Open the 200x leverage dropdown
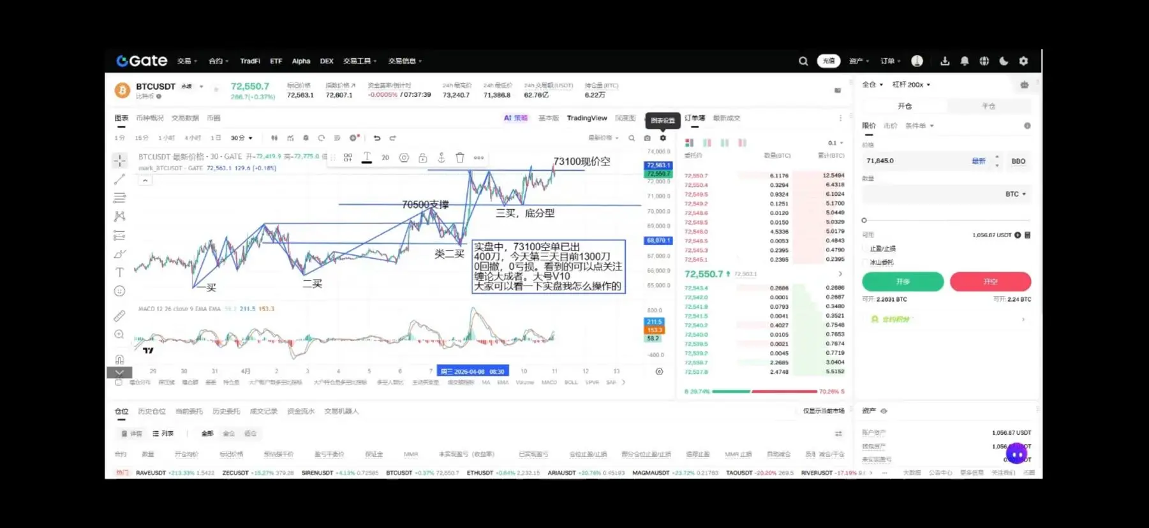 (x=911, y=84)
